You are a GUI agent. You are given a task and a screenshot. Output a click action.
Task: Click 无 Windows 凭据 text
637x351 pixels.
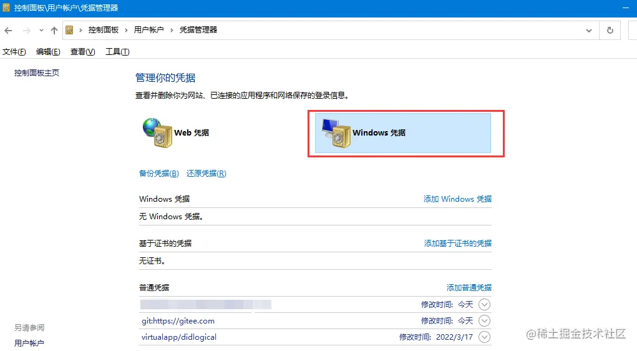(171, 216)
